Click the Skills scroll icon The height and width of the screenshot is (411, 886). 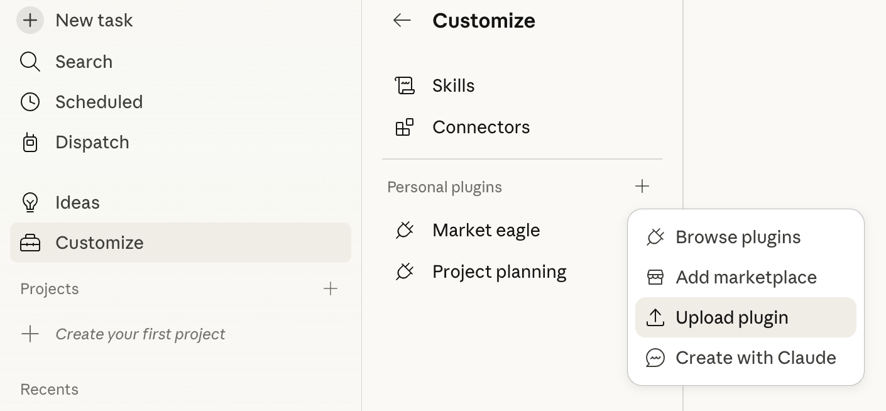tap(405, 85)
